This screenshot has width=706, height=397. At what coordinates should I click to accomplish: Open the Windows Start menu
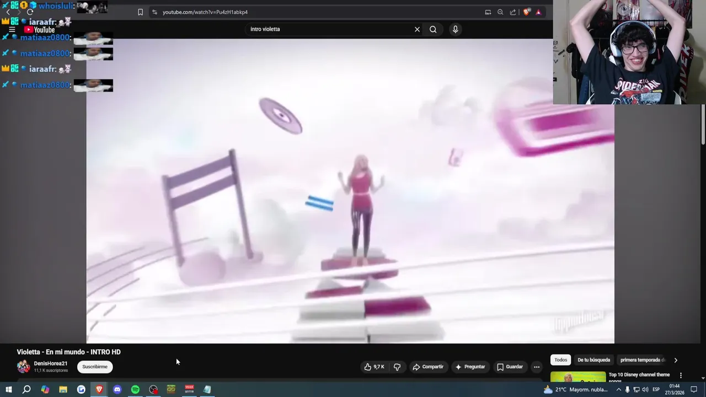point(8,389)
